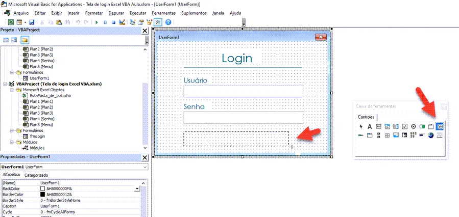The image size is (459, 217).
Task: Select the ToggleButton control in the toolbox
Action: click(422, 126)
